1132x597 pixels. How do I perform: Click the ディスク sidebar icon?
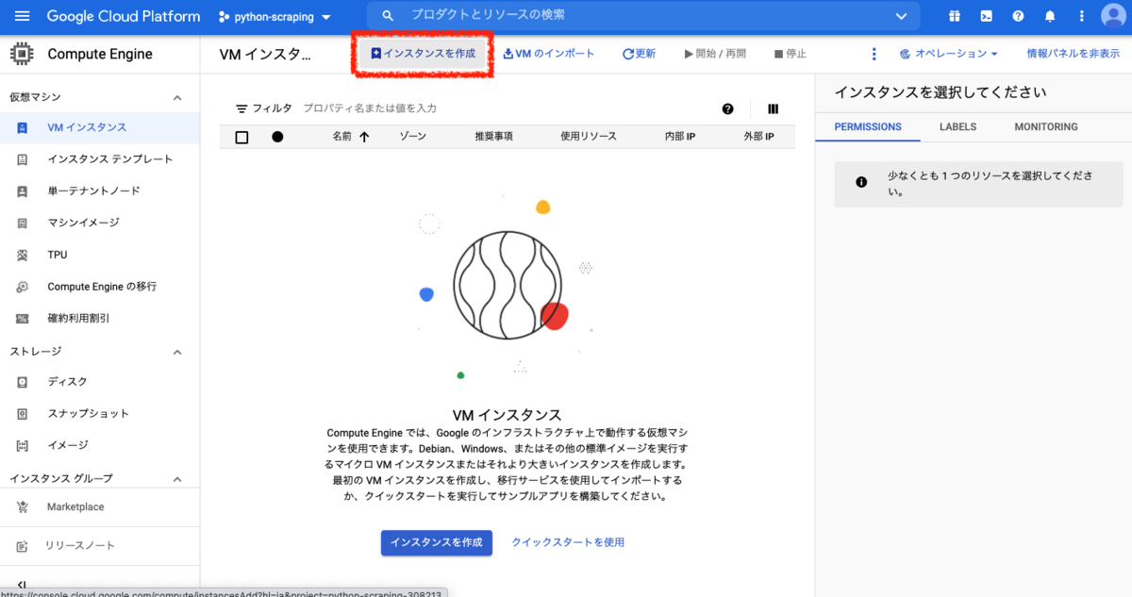pyautogui.click(x=23, y=382)
